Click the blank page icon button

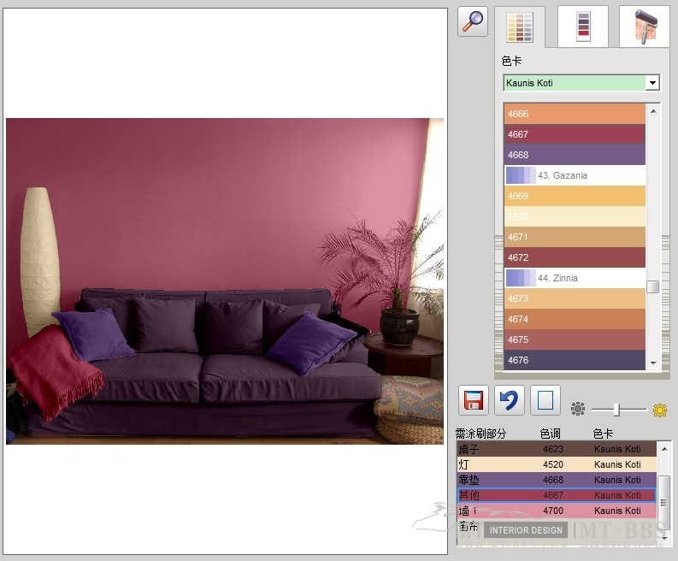coord(545,400)
